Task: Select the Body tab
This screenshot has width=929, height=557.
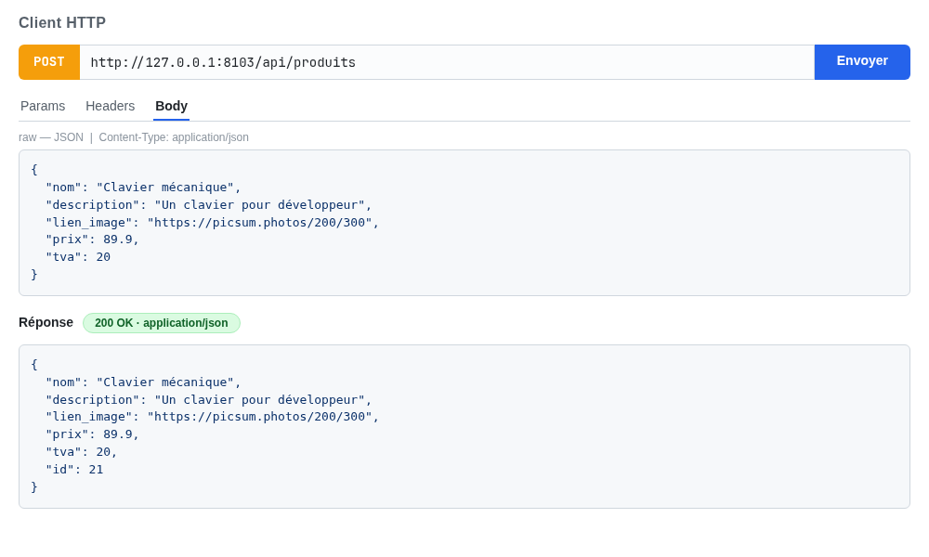Action: pyautogui.click(x=171, y=106)
